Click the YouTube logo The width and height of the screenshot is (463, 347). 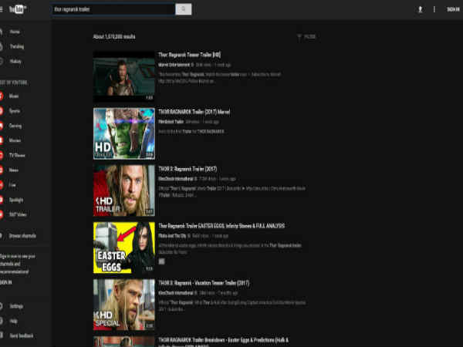pos(18,9)
